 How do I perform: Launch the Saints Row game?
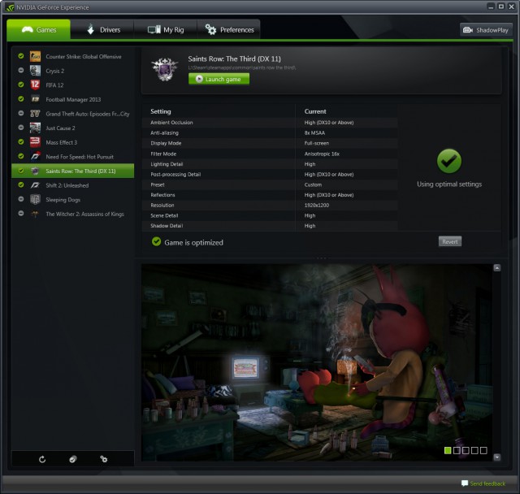219,79
